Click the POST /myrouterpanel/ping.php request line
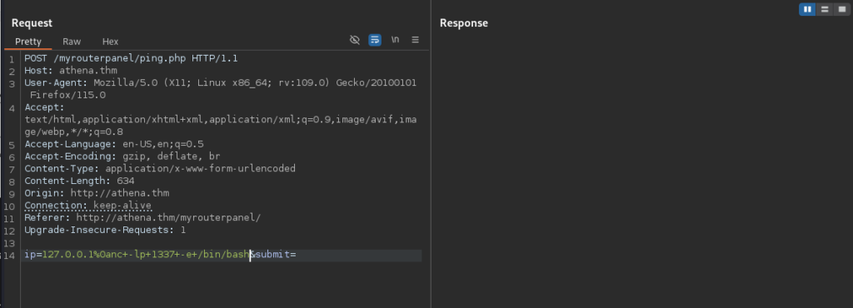 coord(131,58)
